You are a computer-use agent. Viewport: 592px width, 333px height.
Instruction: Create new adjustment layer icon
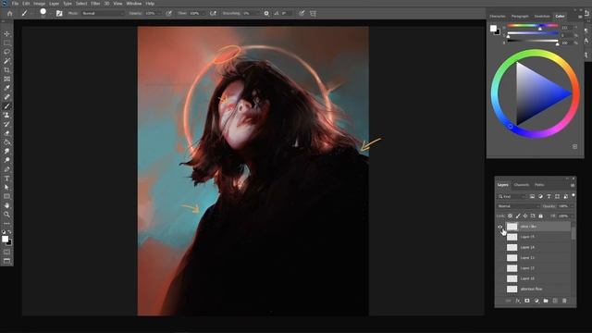[536, 301]
